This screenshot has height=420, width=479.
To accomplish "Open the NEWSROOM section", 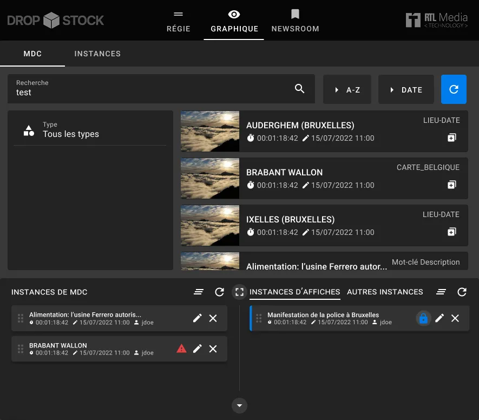I will click(x=295, y=21).
